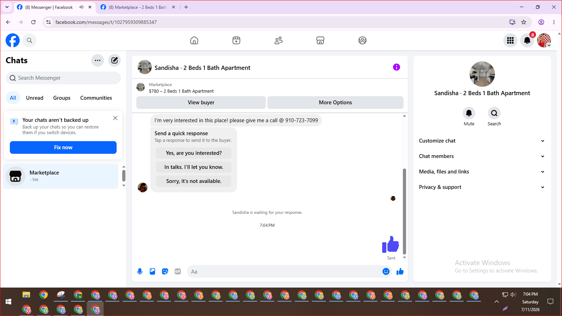View site information icon in address bar
Viewport: 562px width, 316px height.
tap(48, 22)
